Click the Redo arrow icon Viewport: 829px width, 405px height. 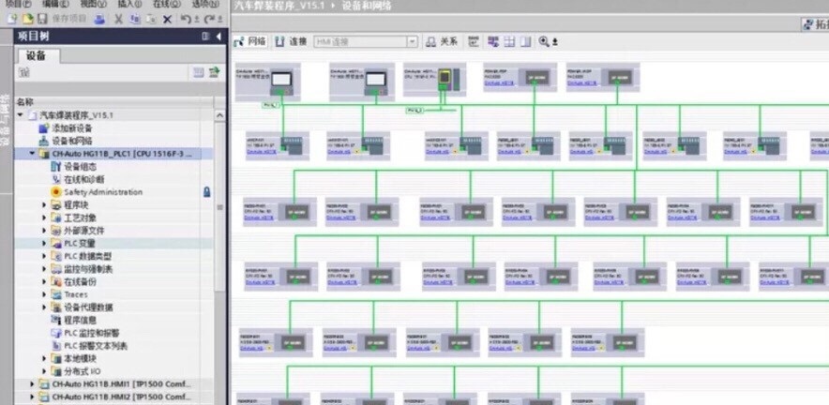pyautogui.click(x=210, y=19)
